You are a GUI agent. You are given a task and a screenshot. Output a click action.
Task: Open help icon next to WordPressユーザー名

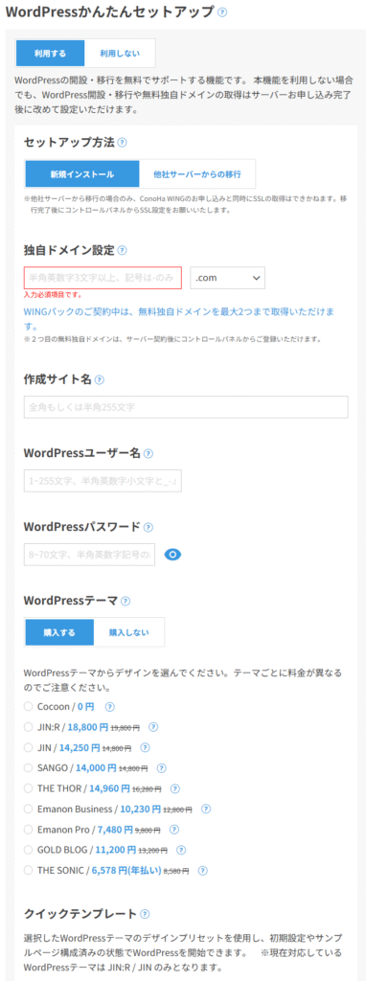tap(149, 453)
